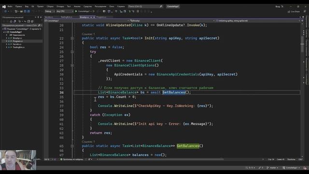Viewport: 309px width, 174px height.
Task: Click the Visual Studio logo icon
Action: tap(4, 6)
